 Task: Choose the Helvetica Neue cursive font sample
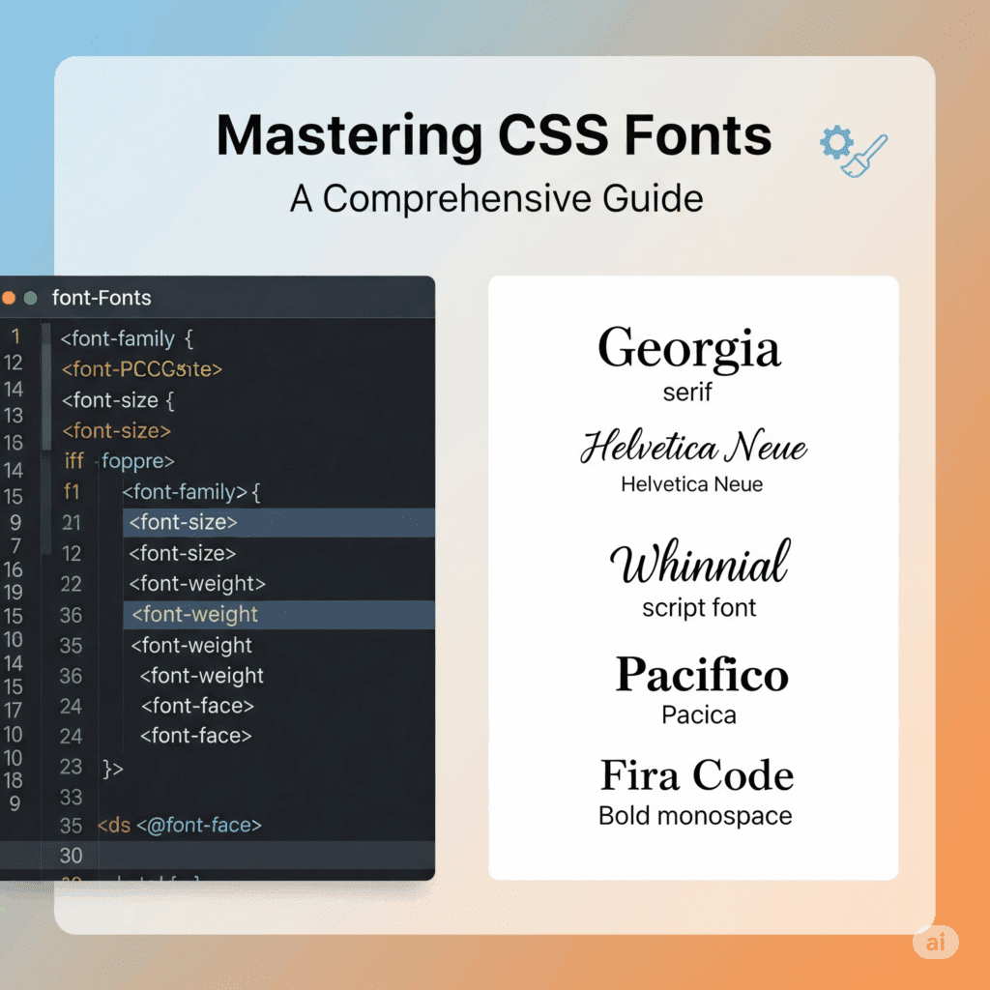693,450
